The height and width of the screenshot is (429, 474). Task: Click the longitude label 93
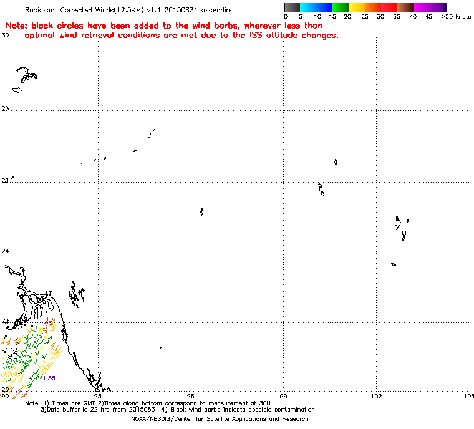pos(98,396)
